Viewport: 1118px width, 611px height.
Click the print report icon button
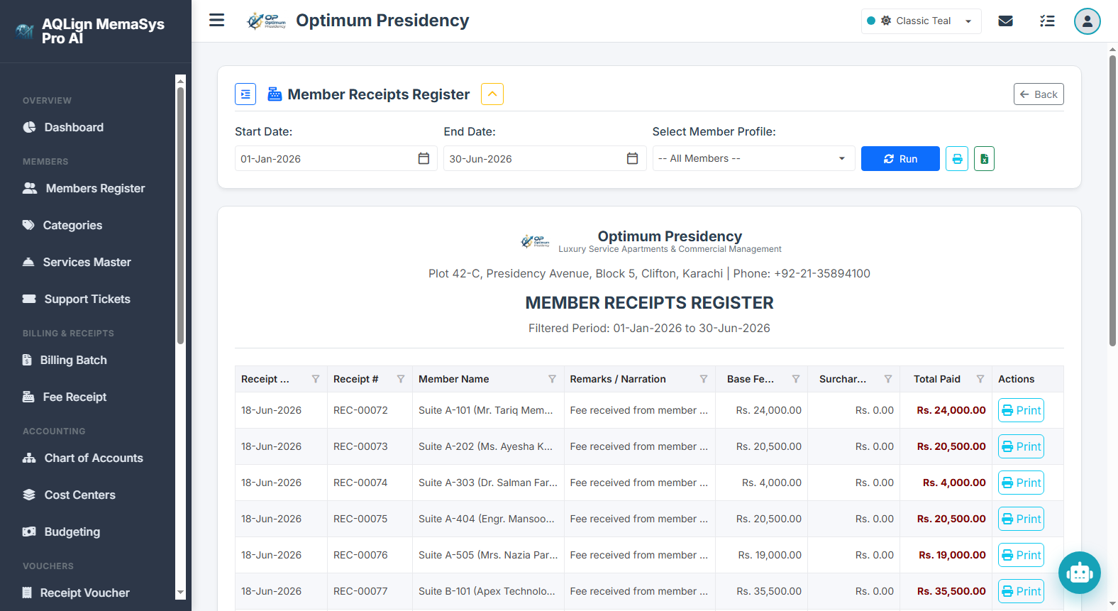(x=957, y=158)
